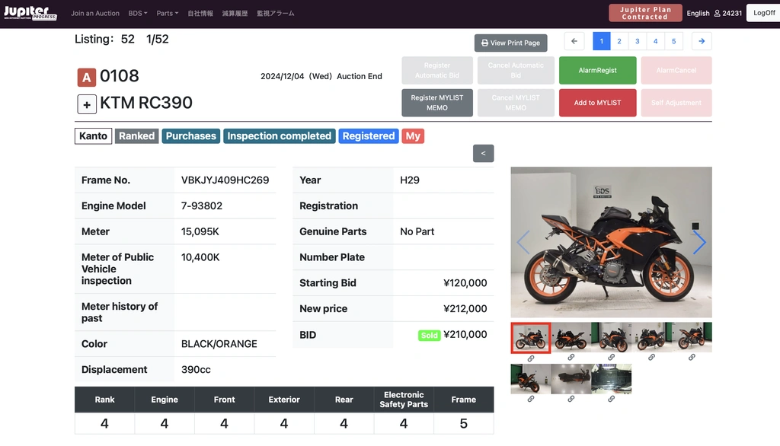Select page 1 in pagination
Screen dimensions: 780x446
click(x=602, y=41)
